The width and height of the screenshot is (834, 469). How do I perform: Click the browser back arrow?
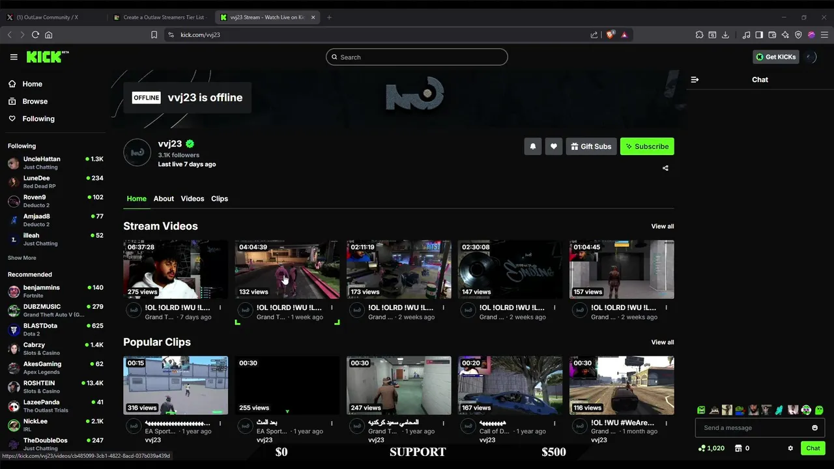pos(9,35)
